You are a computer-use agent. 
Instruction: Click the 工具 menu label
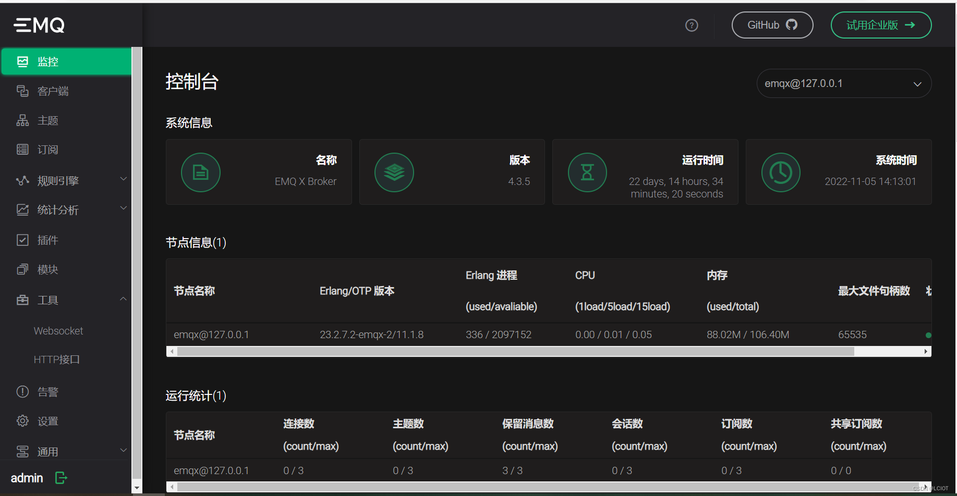pos(47,300)
